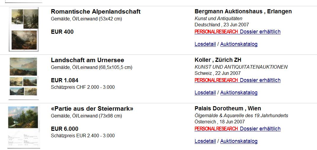Image resolution: width=317 pixels, height=150 pixels.
Task: Click PERSONALRESEARCH link under Palais Dorotheum
Action: coord(216,129)
